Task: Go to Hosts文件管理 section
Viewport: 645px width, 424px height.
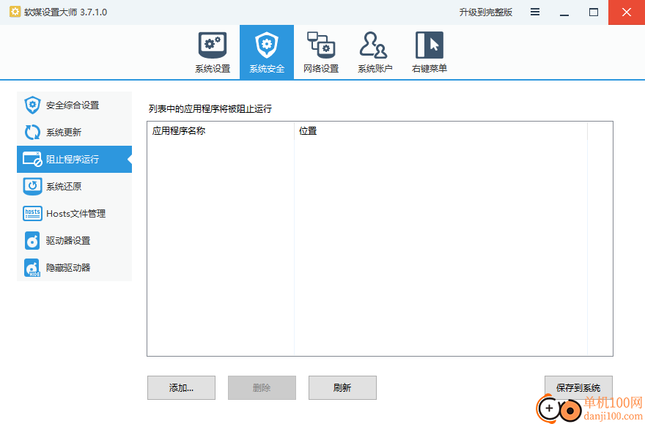Action: click(75, 214)
